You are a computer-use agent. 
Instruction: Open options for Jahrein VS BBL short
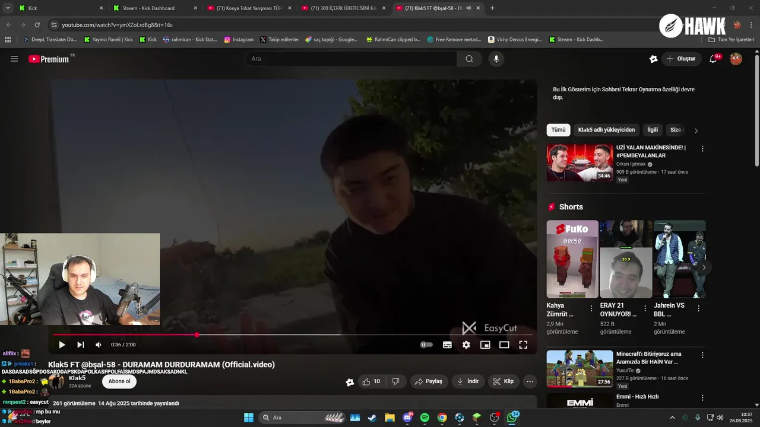(x=698, y=308)
